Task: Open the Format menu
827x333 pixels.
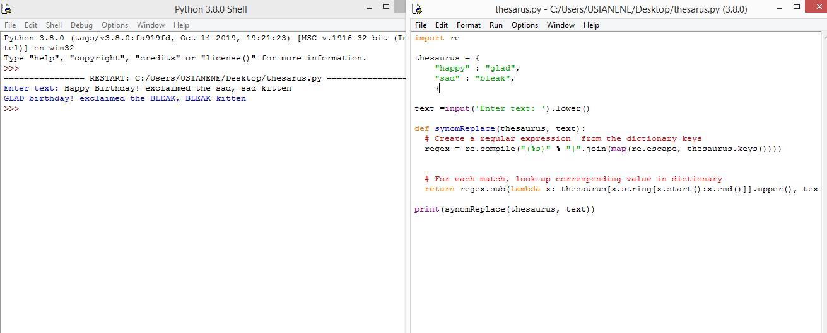Action: click(x=469, y=25)
